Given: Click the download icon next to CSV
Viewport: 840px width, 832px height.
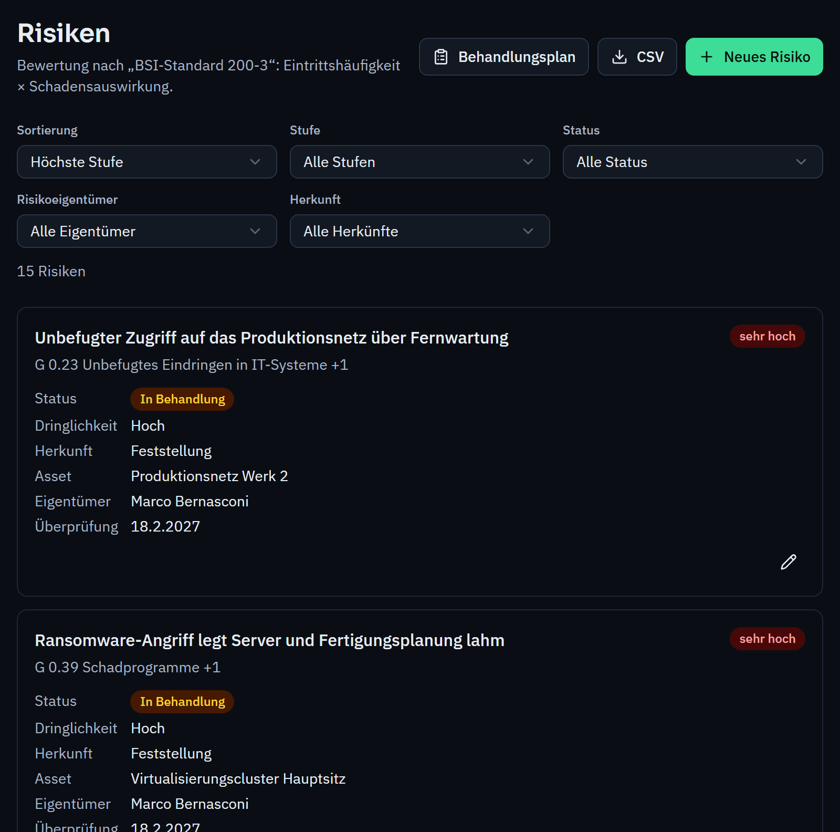Looking at the screenshot, I should pyautogui.click(x=619, y=57).
